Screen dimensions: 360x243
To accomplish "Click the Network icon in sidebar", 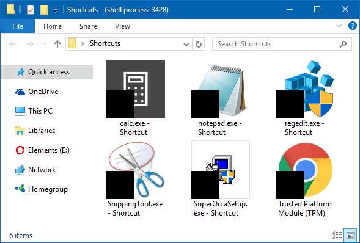I will [x=20, y=170].
